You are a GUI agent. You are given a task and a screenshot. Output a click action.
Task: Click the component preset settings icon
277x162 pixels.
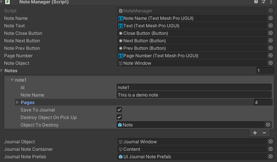click(x=263, y=2)
